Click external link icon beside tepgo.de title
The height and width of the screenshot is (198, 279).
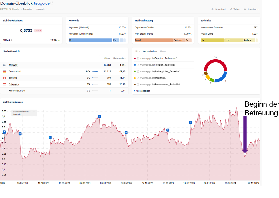pyautogui.click(x=52, y=3)
